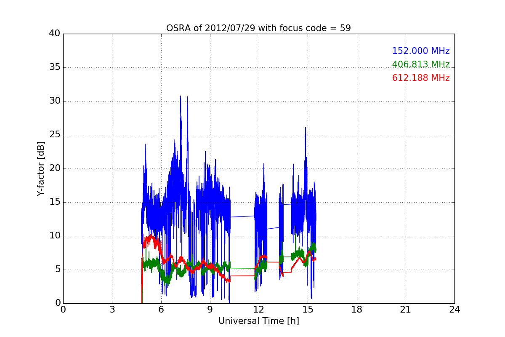Click the x-axis tick label 3
505x337 pixels.
point(112,309)
